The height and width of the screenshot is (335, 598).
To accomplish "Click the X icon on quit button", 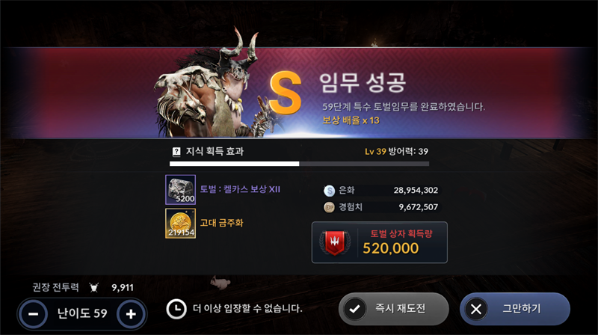I will tap(476, 309).
